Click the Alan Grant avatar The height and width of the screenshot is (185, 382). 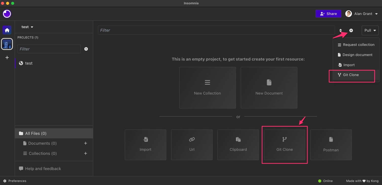tap(349, 14)
